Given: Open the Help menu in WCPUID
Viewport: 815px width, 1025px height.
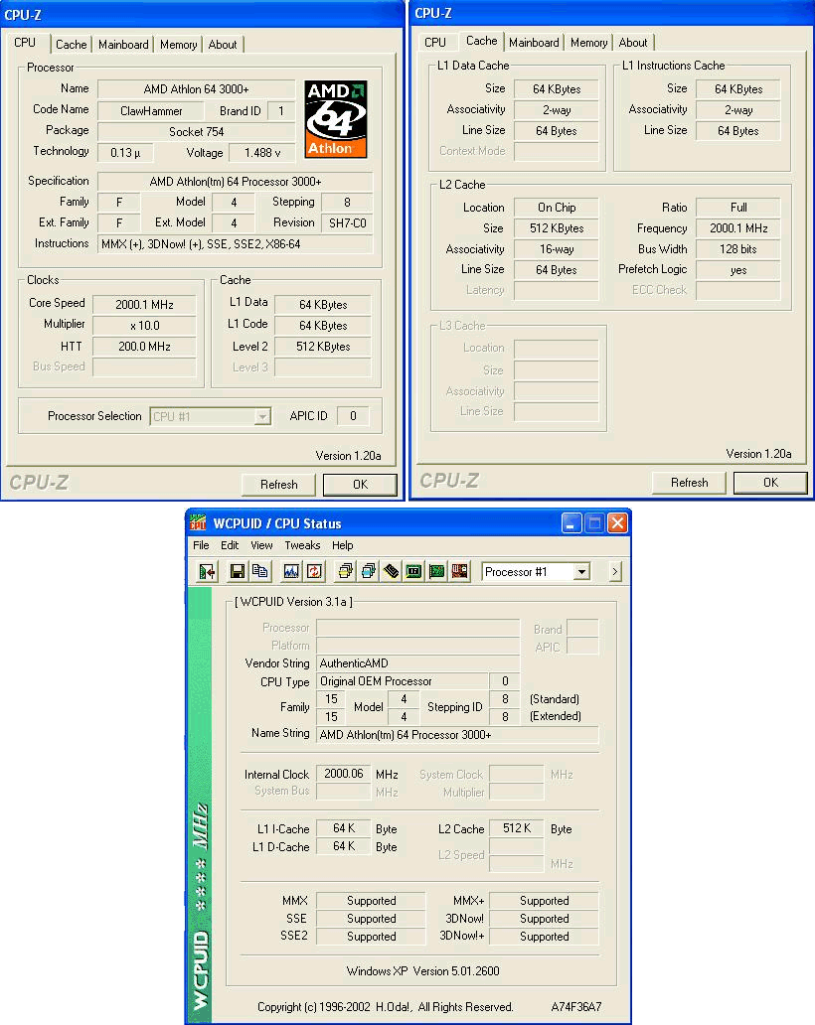Looking at the screenshot, I should [342, 545].
